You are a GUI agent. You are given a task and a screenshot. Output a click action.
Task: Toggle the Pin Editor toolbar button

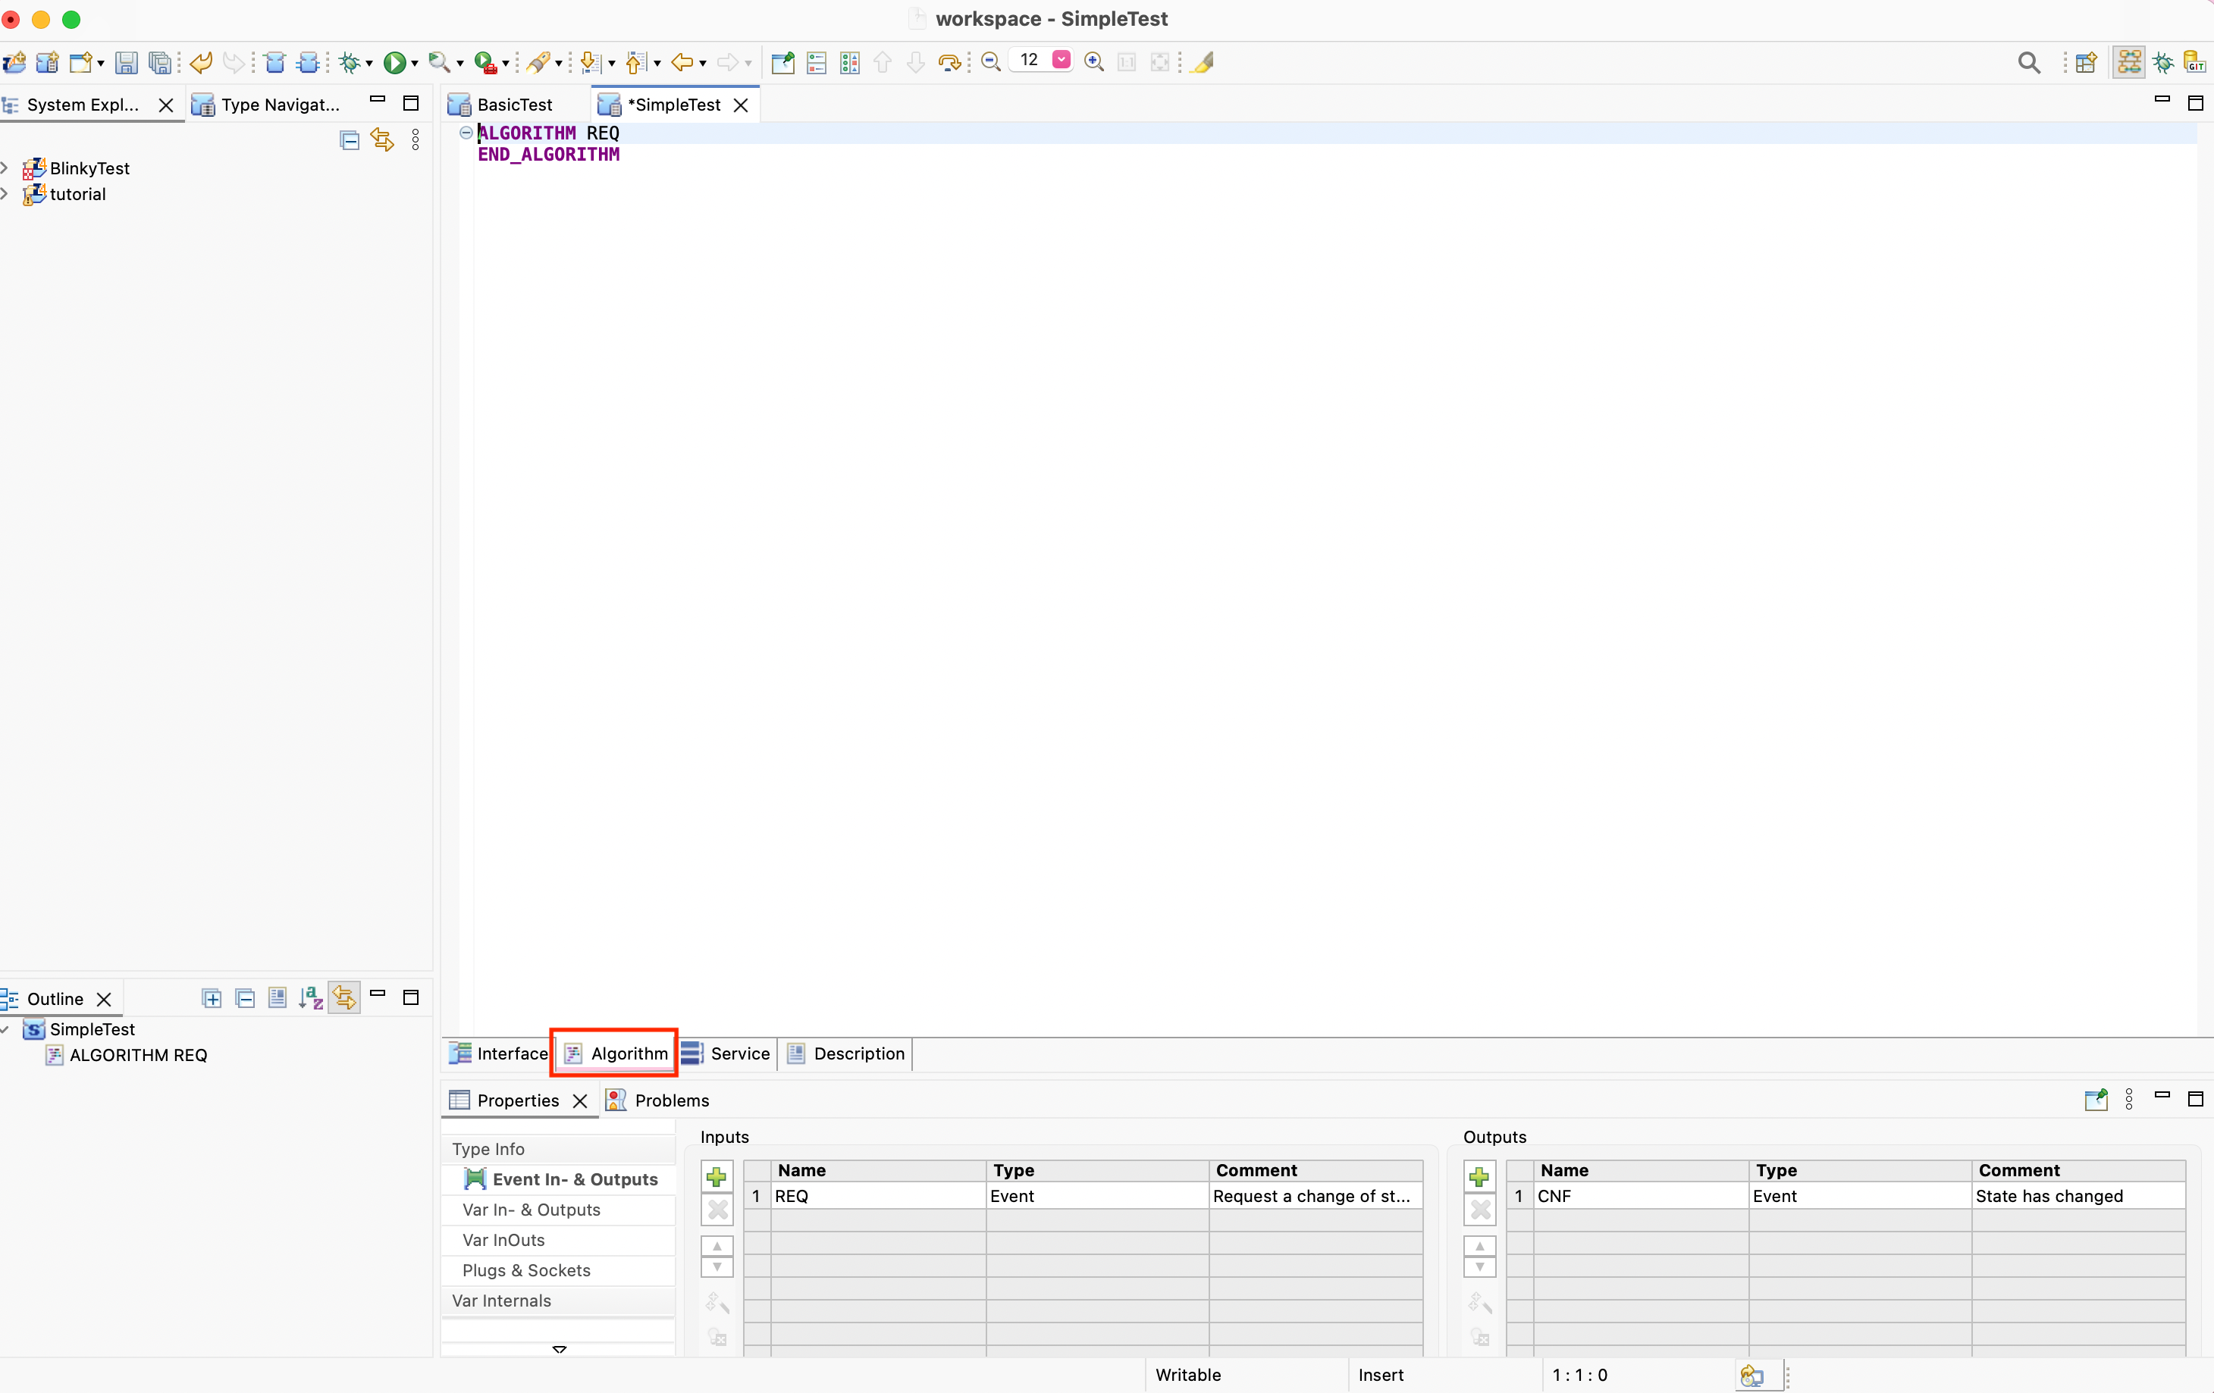click(782, 62)
